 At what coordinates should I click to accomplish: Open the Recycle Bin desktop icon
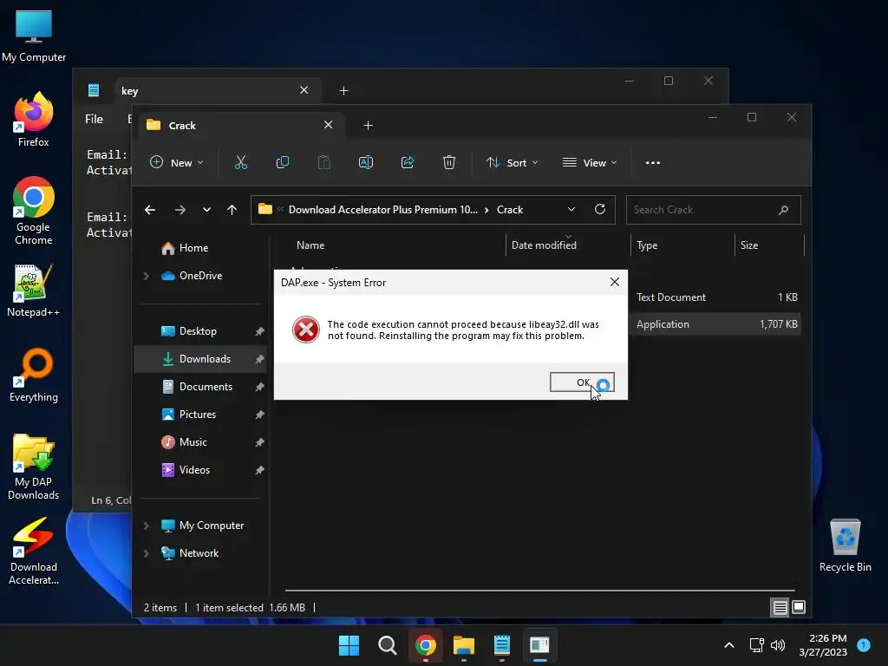tap(845, 546)
